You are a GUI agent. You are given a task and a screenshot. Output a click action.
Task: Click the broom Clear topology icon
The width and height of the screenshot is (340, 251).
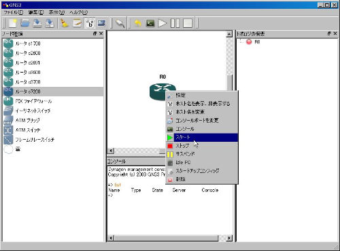pos(65,23)
